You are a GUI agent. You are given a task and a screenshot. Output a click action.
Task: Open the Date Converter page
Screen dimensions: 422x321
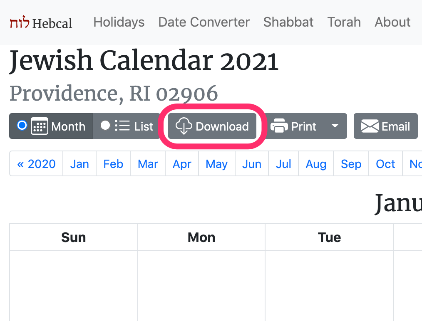(x=204, y=22)
